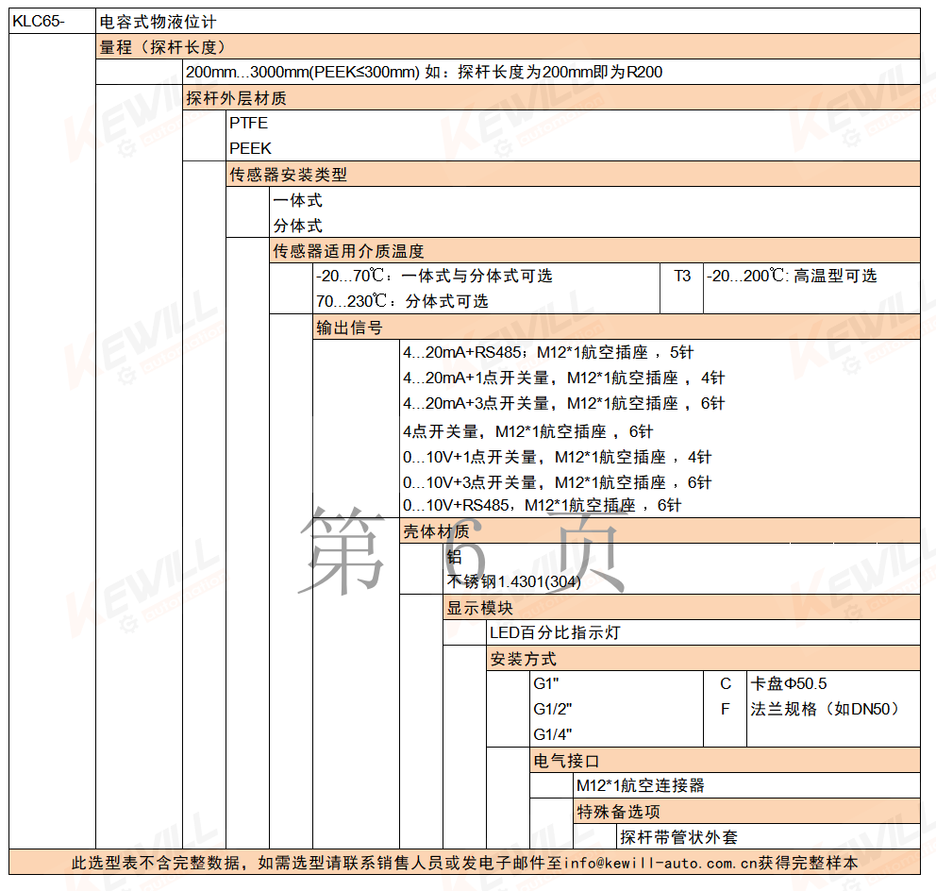The height and width of the screenshot is (891, 936).
Task: Select the 70...230℃ 分体式可选 option
Action: [x=402, y=301]
